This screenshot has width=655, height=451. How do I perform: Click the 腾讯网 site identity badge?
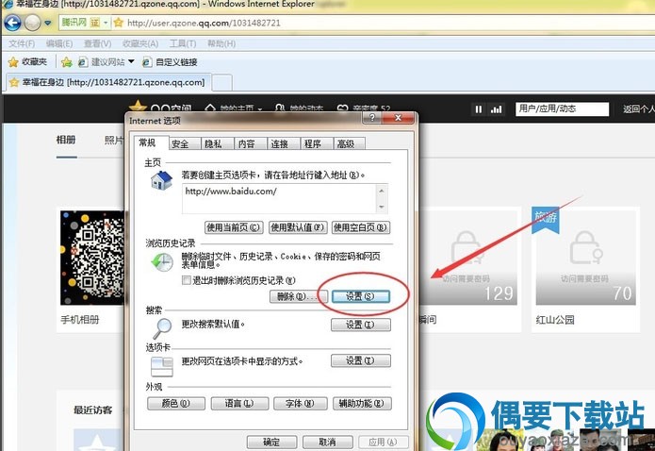coord(74,23)
